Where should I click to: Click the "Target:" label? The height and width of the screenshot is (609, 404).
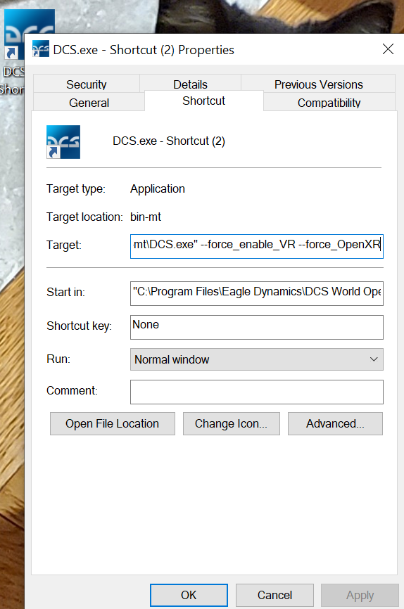coord(64,245)
